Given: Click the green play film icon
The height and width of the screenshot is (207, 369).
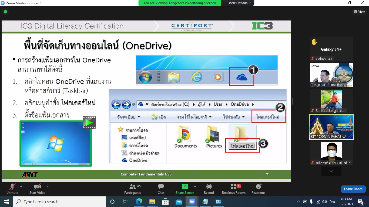Looking at the screenshot, I should (x=89, y=123).
